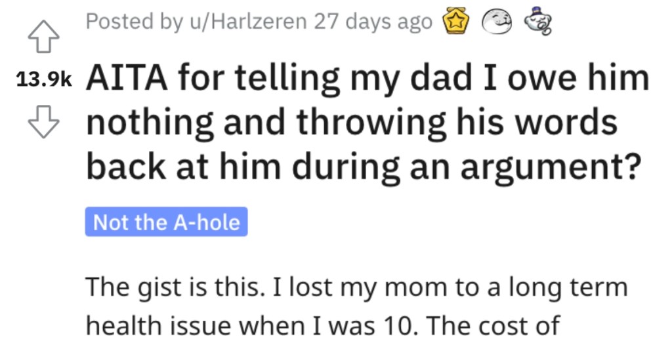672x351 pixels.
Task: Click the '27 days ago' timestamp
Action: (x=373, y=22)
